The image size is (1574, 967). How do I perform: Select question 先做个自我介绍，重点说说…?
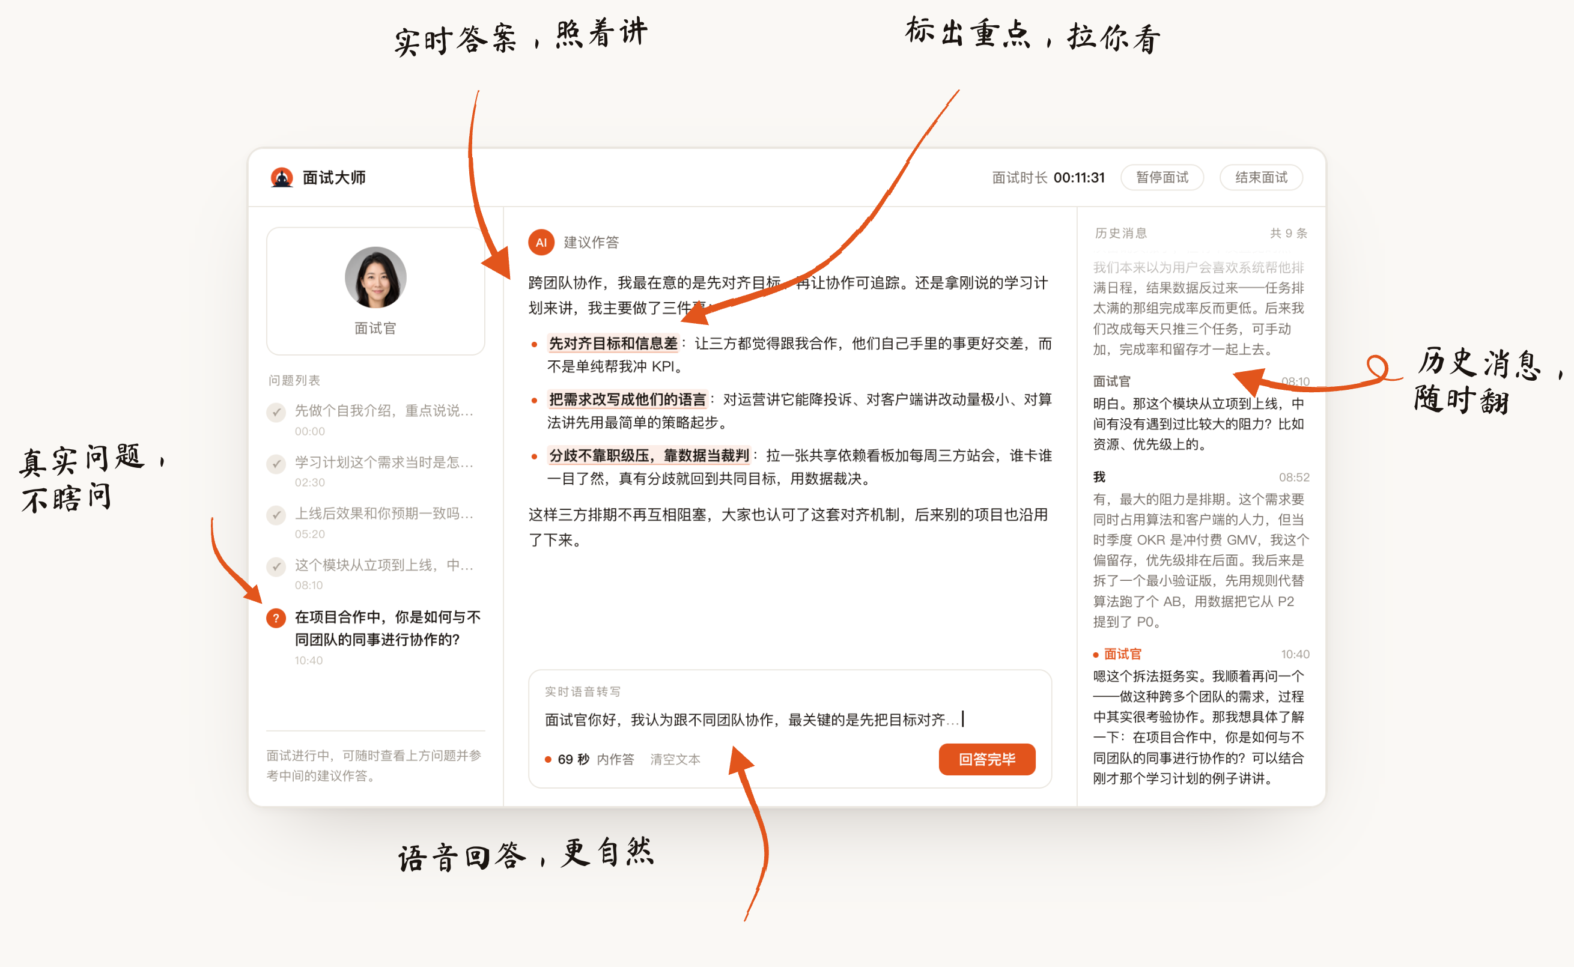click(x=384, y=411)
